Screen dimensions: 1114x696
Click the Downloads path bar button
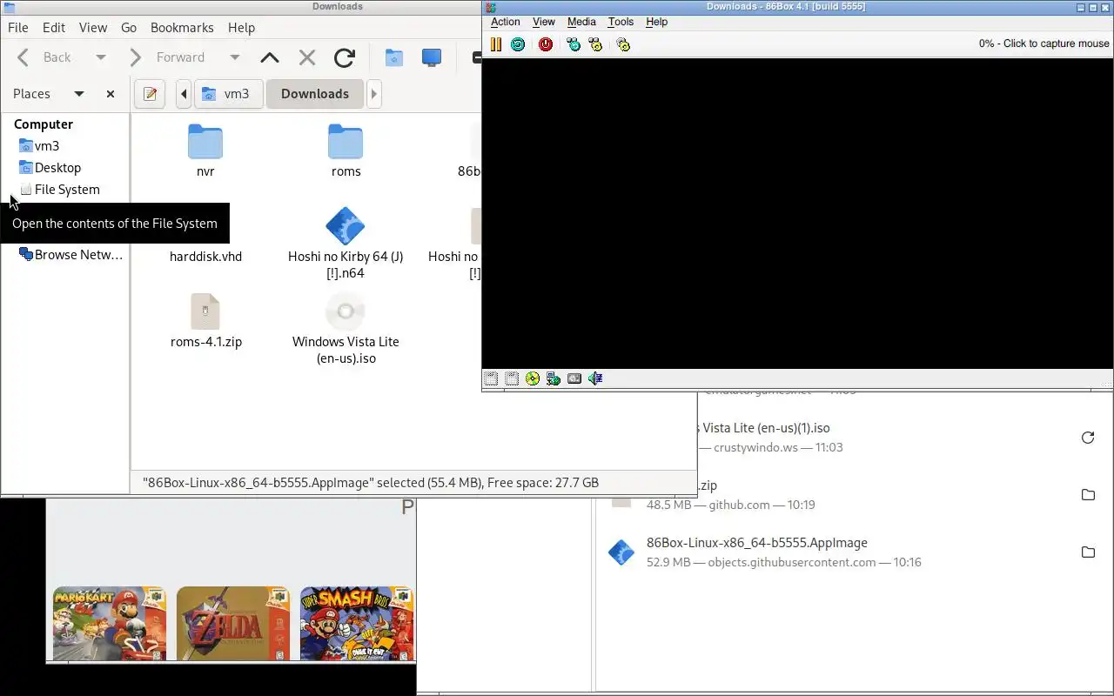pos(315,94)
